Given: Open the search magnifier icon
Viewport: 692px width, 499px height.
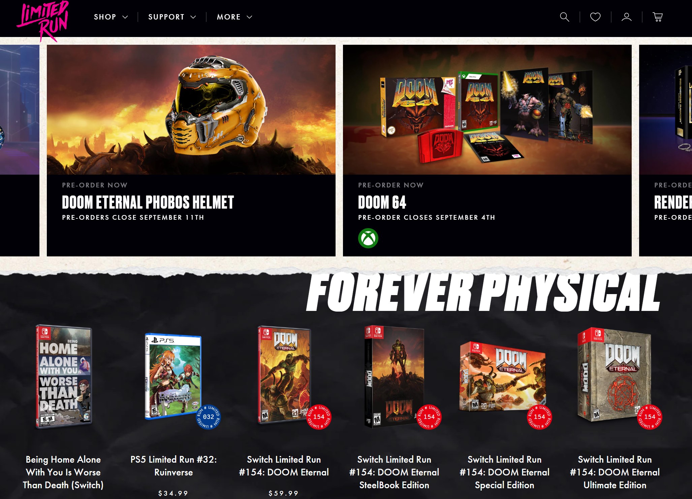Looking at the screenshot, I should [x=564, y=17].
